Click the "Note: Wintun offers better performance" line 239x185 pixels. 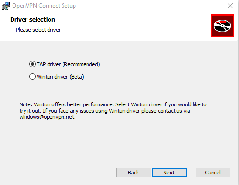point(113,104)
